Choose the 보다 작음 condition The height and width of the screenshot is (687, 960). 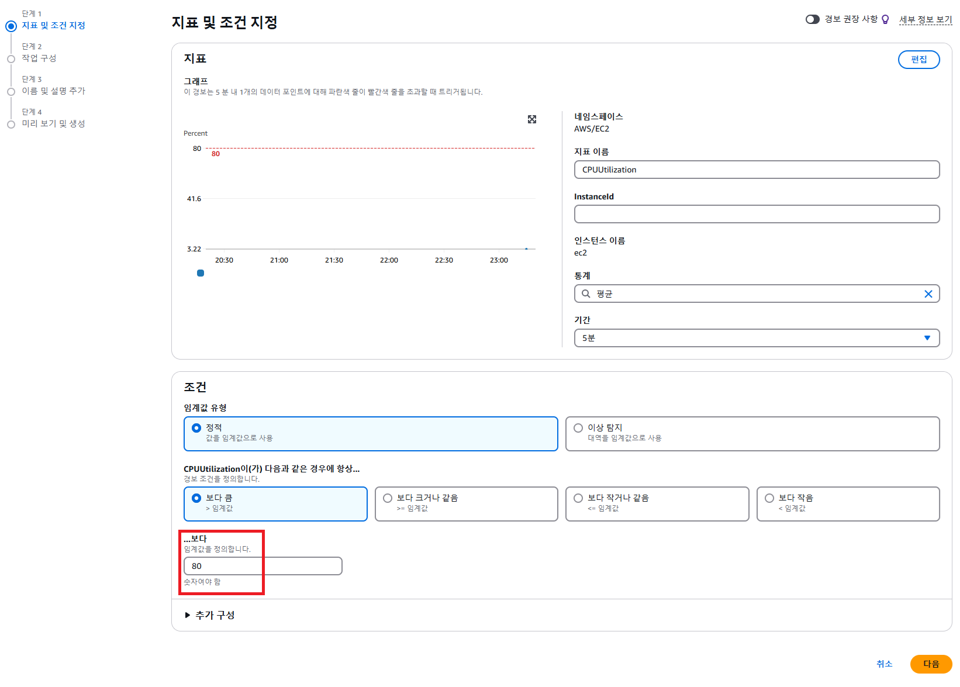[848, 504]
